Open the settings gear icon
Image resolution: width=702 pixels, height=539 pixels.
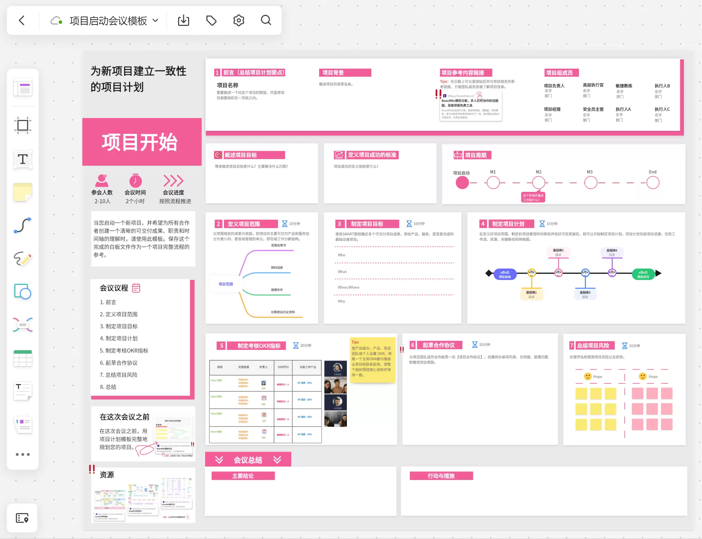238,20
